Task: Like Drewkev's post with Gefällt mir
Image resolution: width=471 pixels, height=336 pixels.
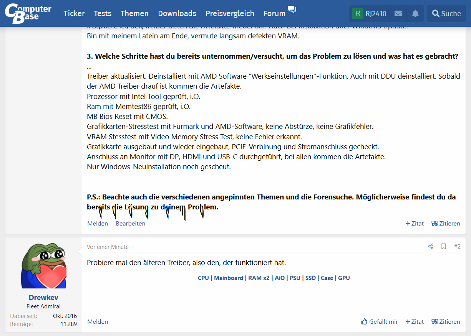Action: 380,321
